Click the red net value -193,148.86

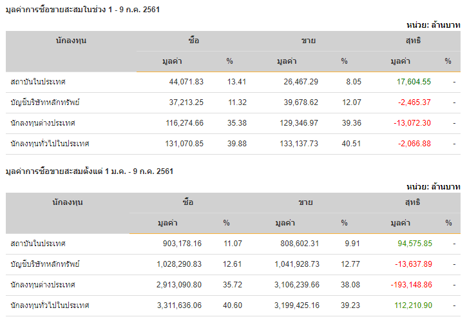click(x=412, y=284)
